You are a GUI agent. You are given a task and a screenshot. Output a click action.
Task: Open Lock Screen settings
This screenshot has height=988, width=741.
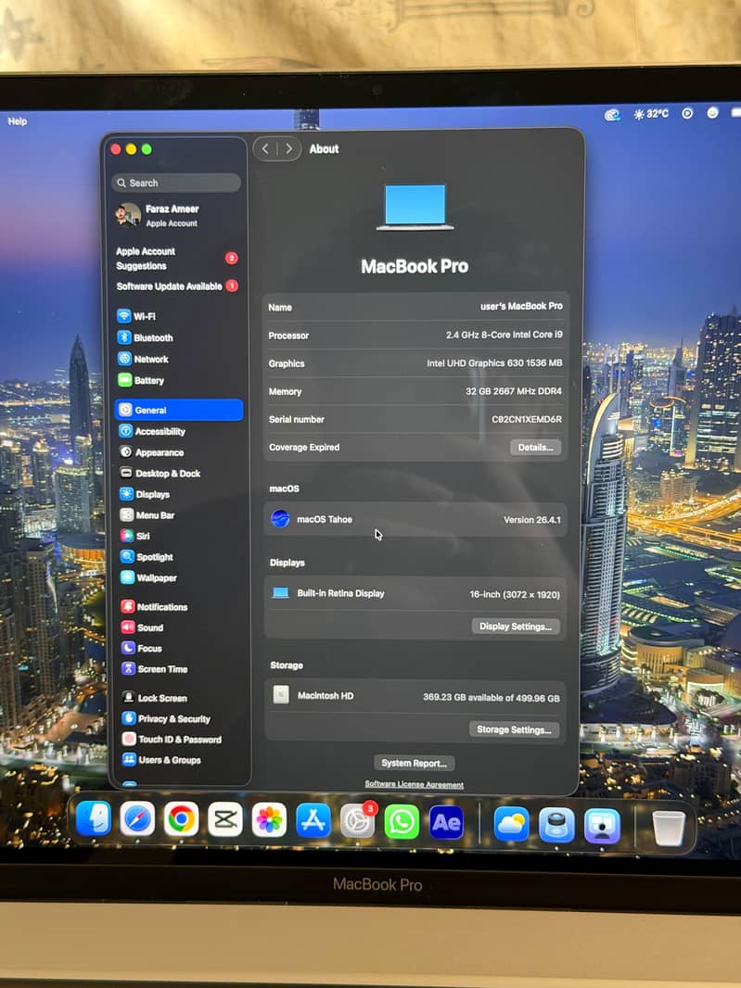(x=155, y=698)
